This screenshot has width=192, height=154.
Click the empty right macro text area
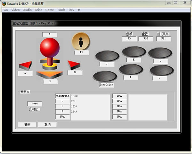[148, 107]
